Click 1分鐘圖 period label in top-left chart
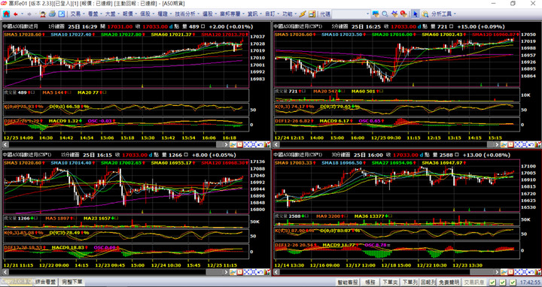This screenshot has height=287, width=542. click(x=56, y=26)
